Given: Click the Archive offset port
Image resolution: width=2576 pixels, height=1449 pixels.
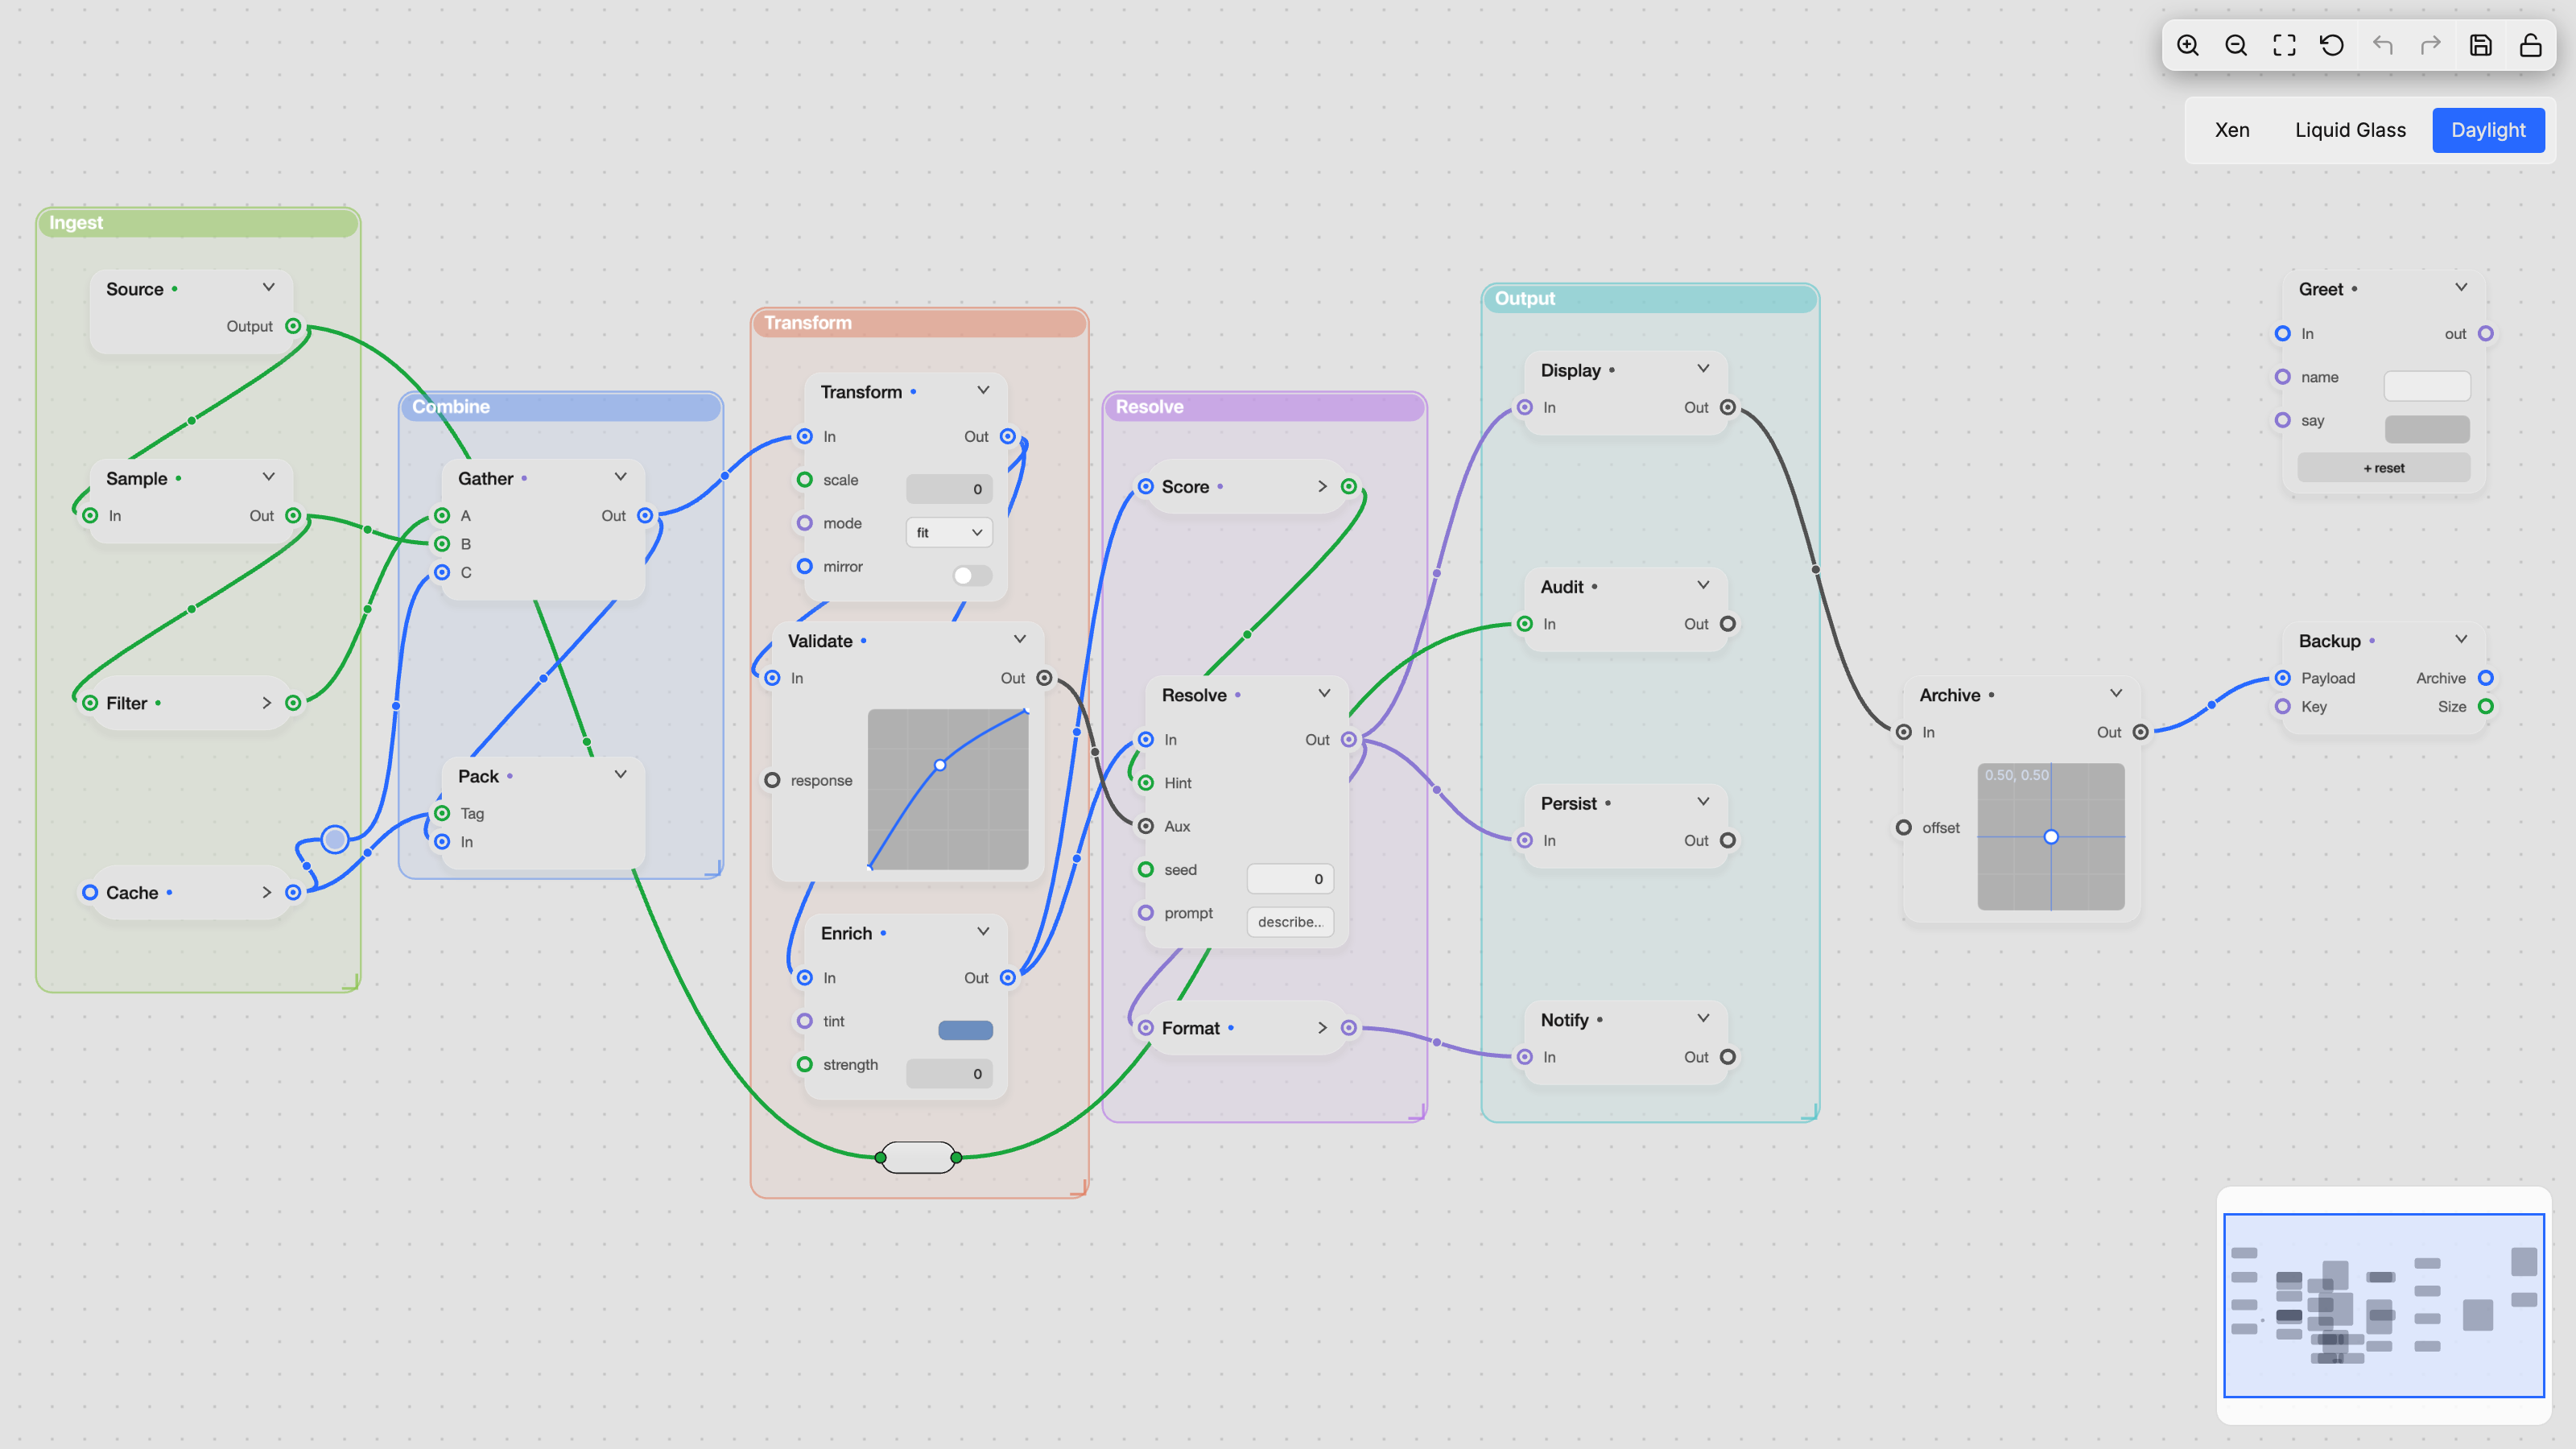Looking at the screenshot, I should 1904,828.
